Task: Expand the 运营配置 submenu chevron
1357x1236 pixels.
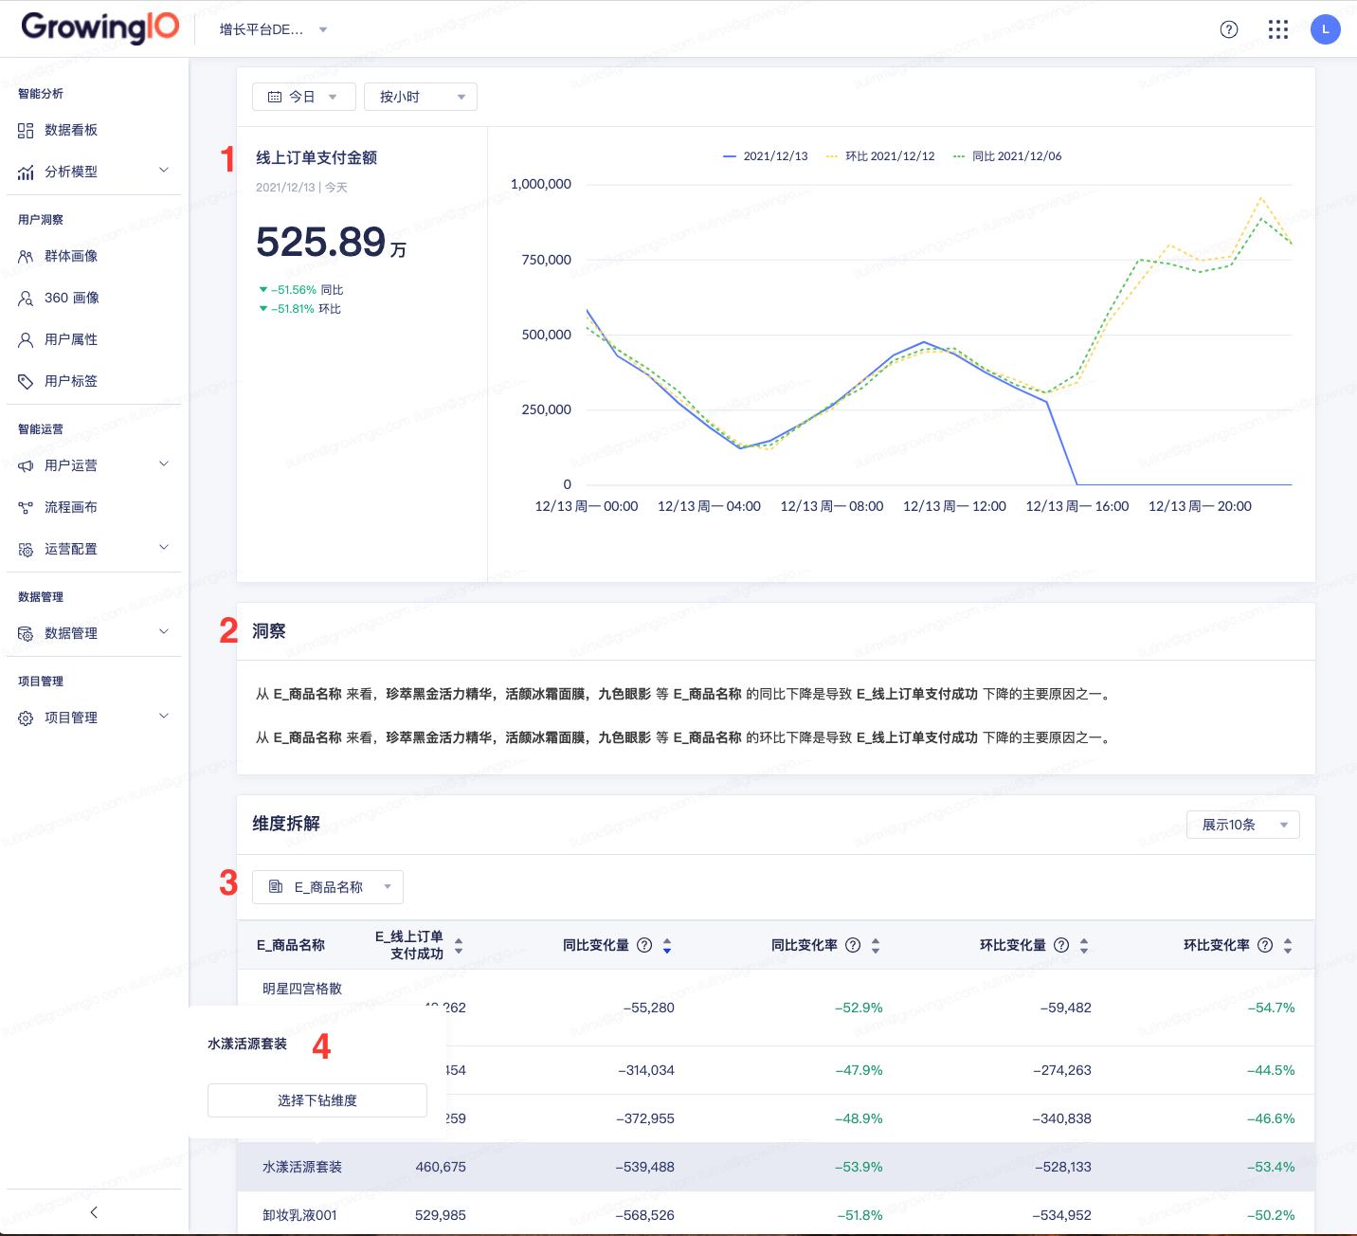Action: [164, 548]
